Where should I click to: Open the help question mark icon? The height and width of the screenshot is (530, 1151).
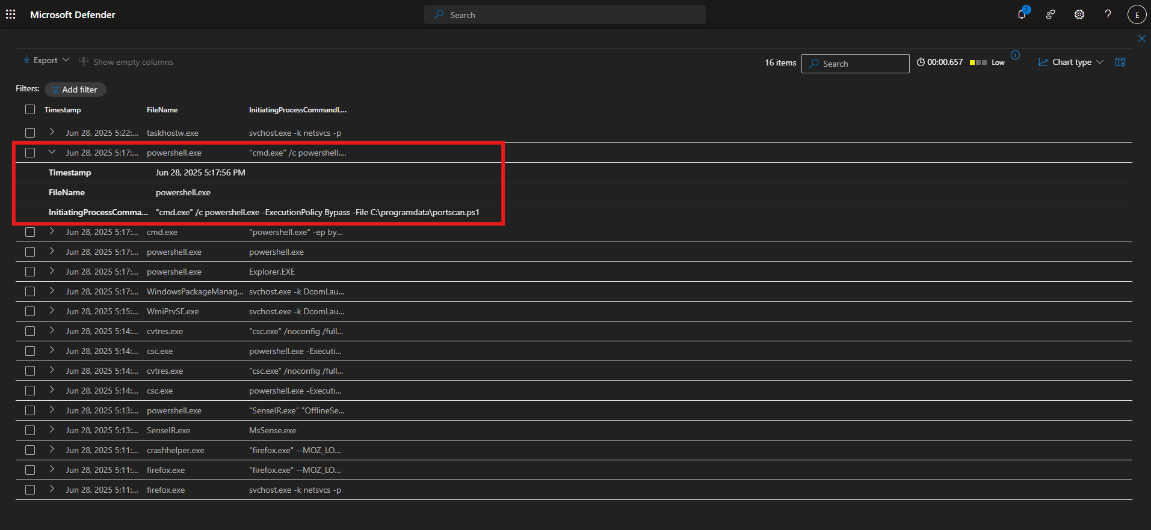click(1108, 14)
